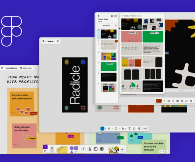Go back using the templates back arrow

coord(122,16)
